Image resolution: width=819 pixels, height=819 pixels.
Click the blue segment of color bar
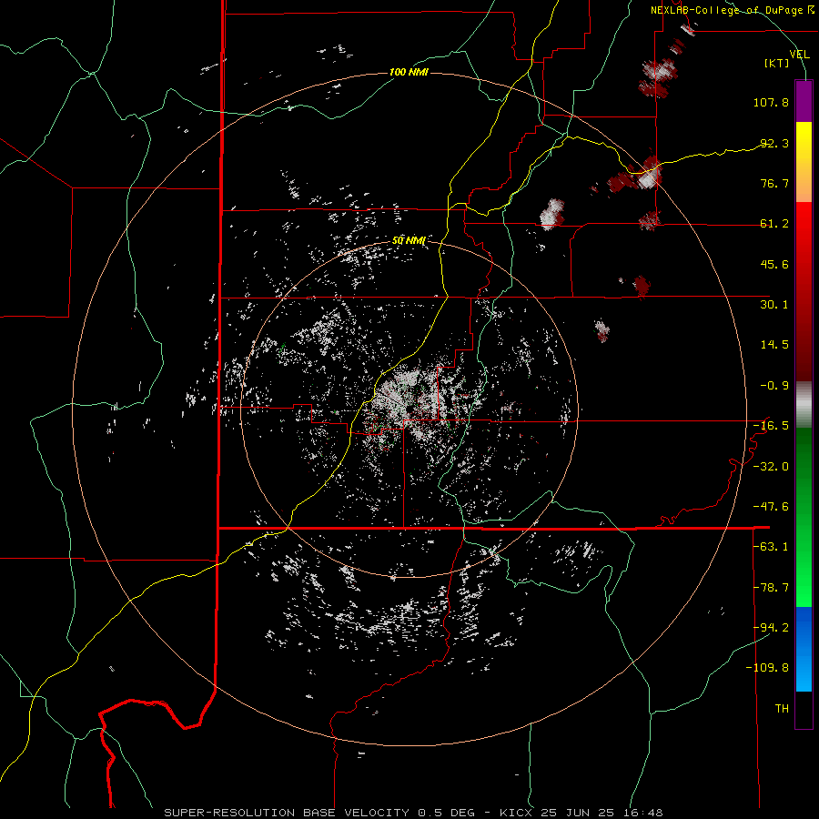(x=804, y=649)
